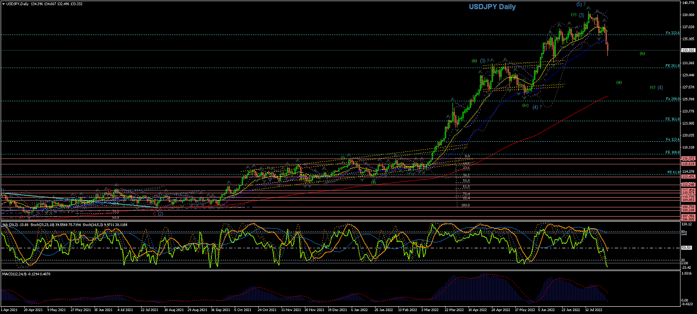Click the 'FE 61.8' Fibonacci level label
Screen dimensions: 697x314
coord(674,172)
